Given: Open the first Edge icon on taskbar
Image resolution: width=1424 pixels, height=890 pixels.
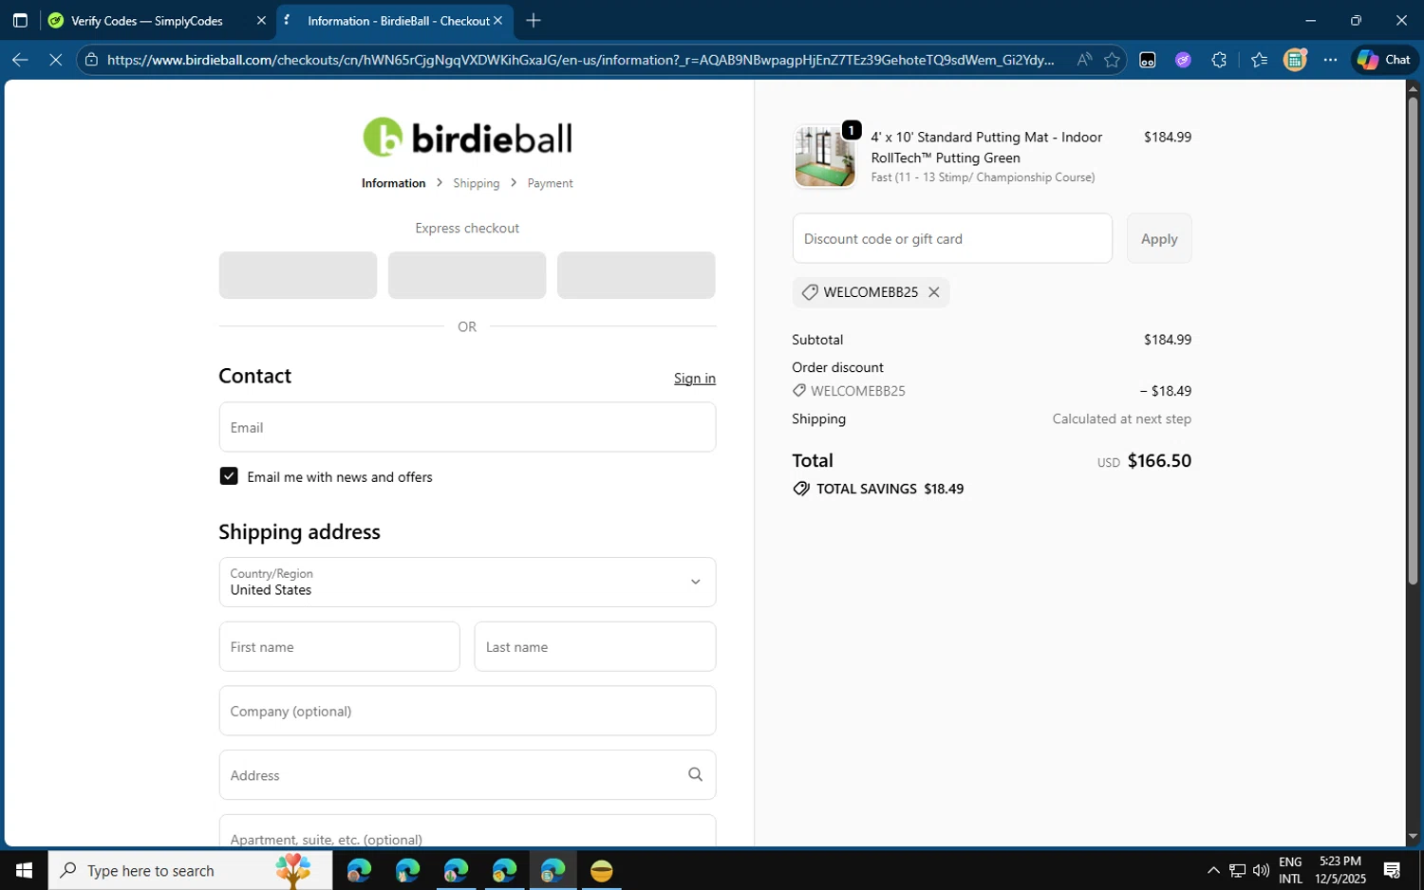Looking at the screenshot, I should 359,870.
